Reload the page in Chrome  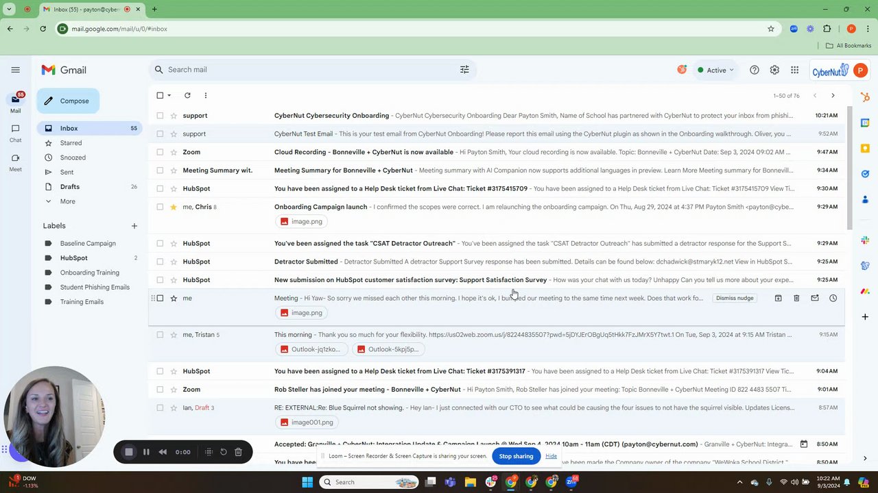(43, 29)
